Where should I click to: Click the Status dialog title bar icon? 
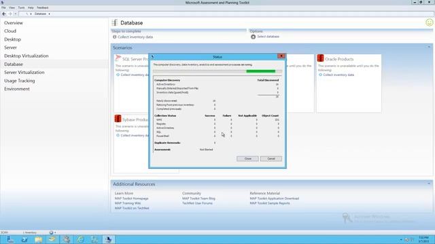pos(152,57)
